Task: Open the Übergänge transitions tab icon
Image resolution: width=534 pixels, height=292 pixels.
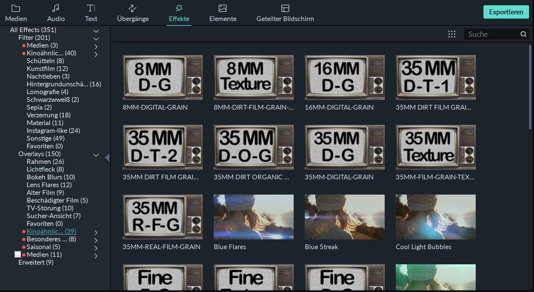Action: pyautogui.click(x=132, y=8)
